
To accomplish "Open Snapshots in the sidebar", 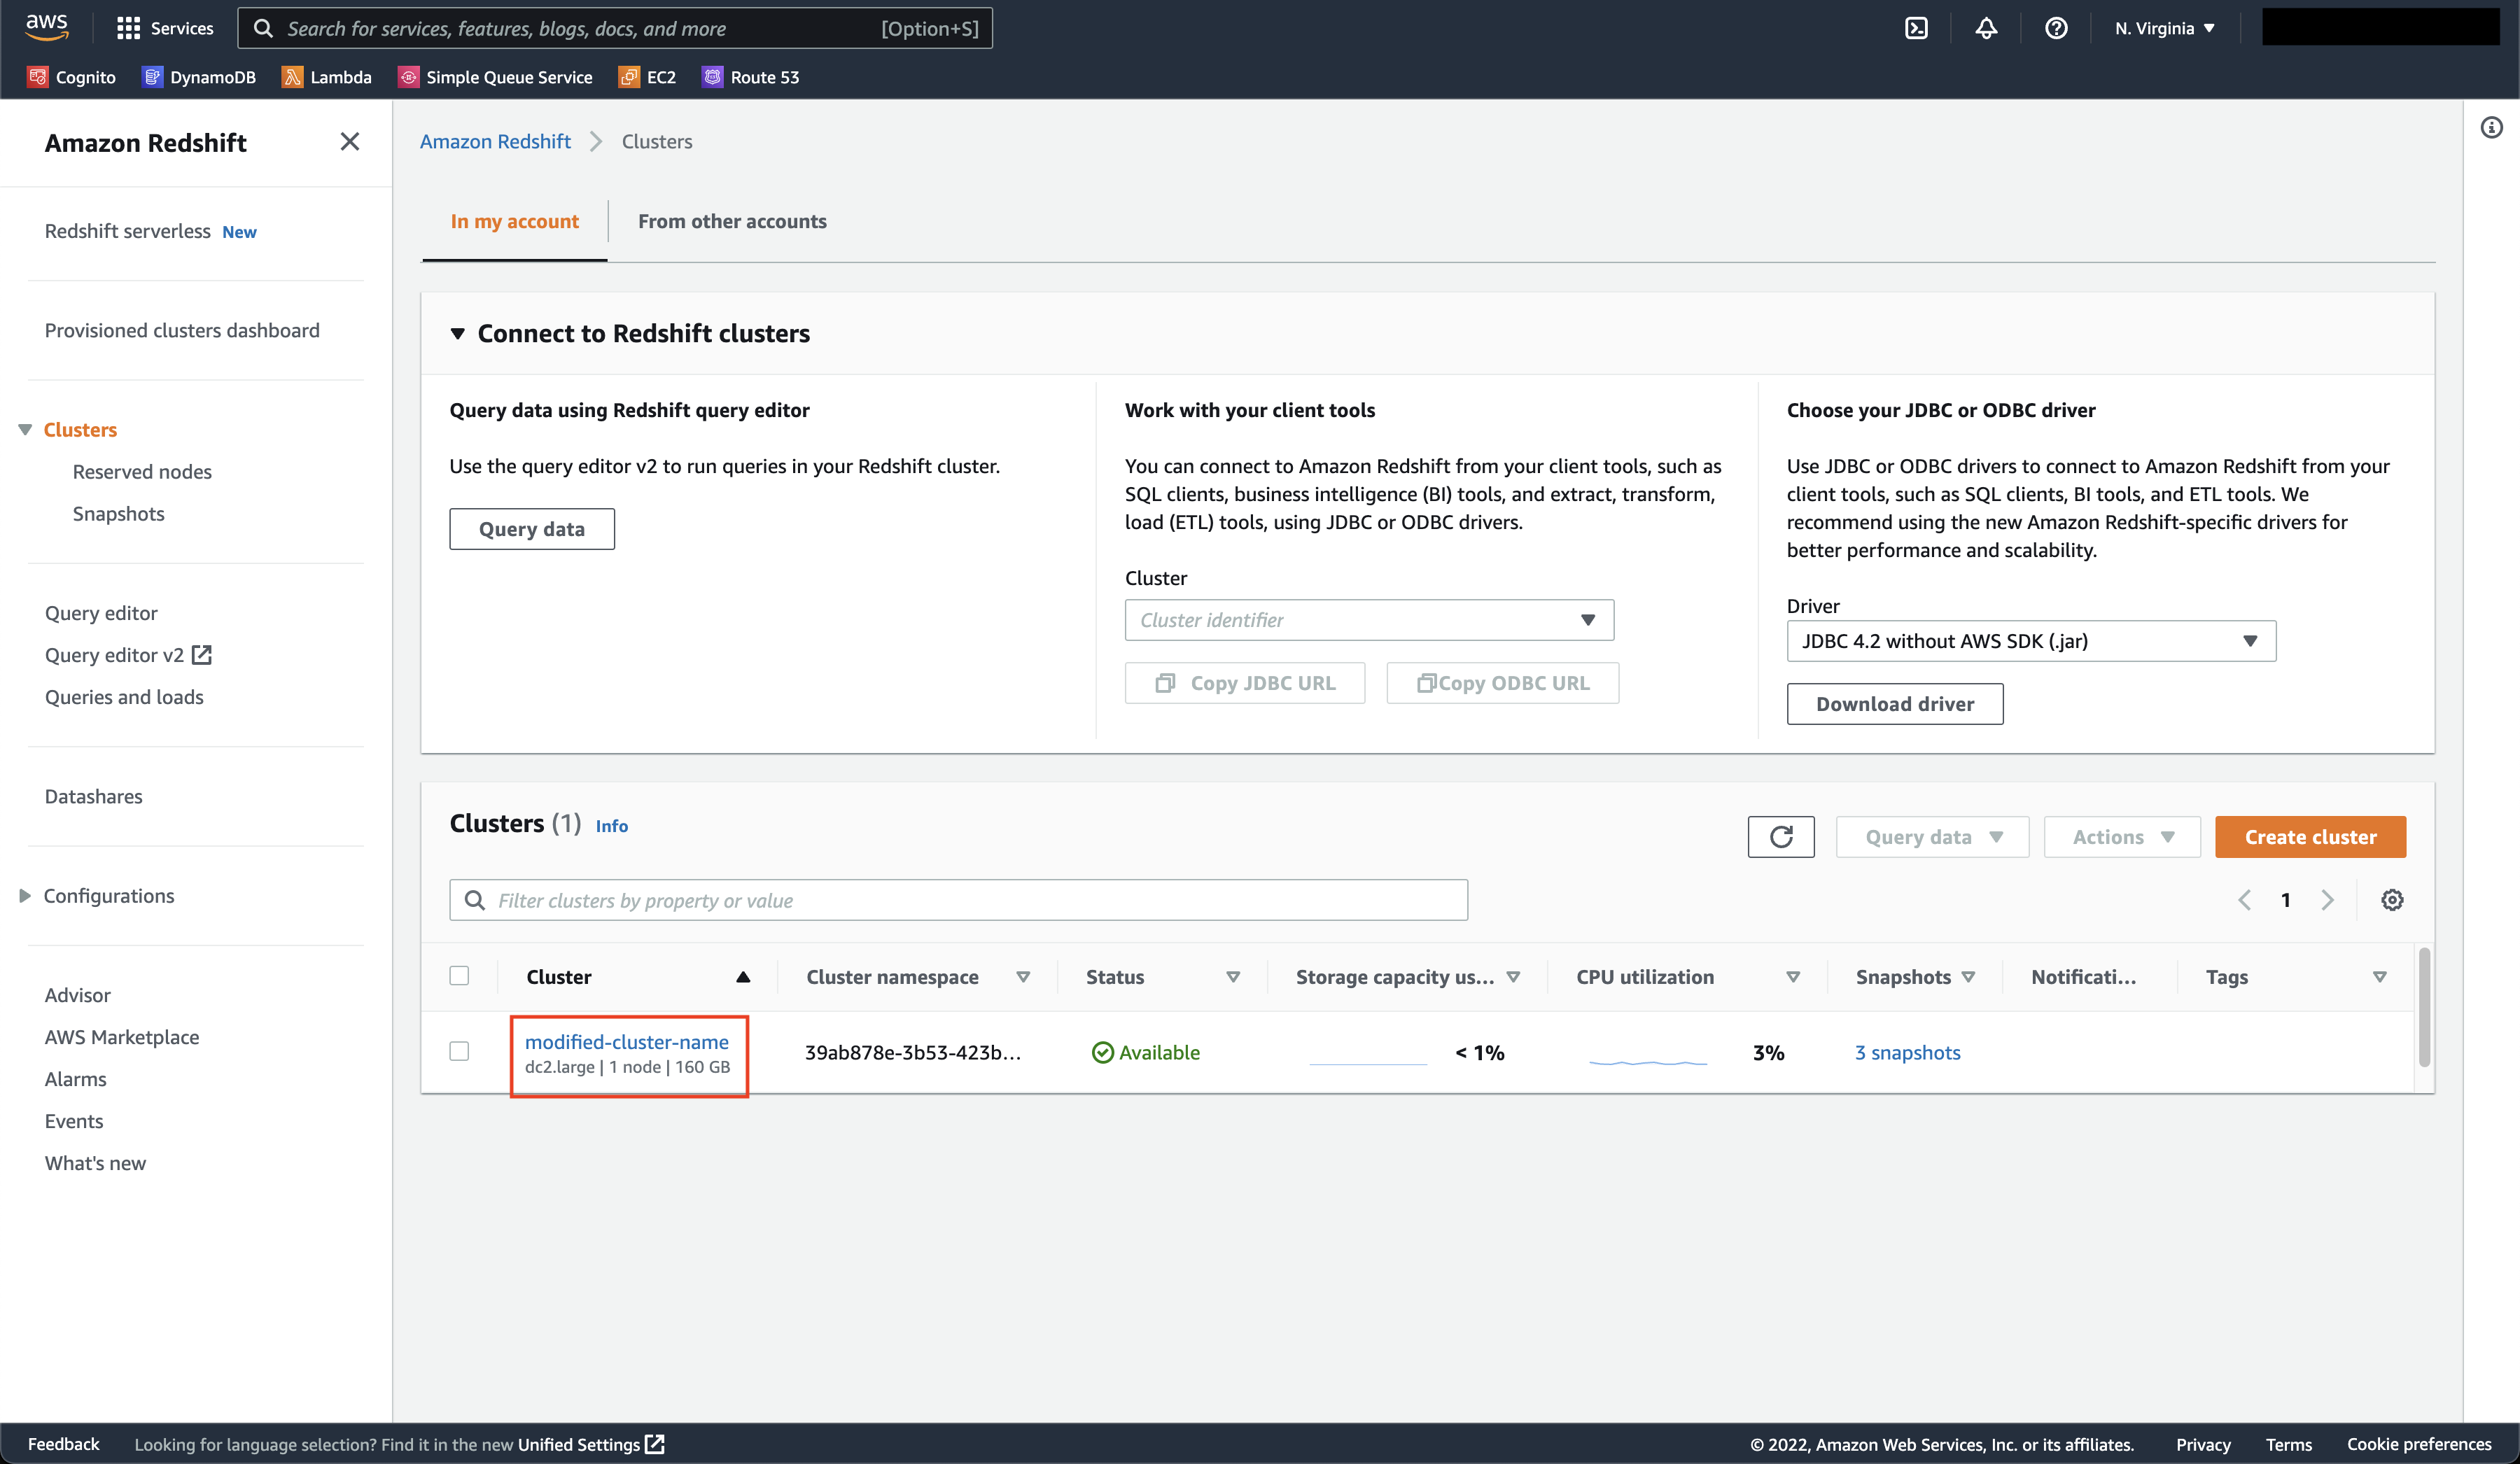I will [118, 514].
